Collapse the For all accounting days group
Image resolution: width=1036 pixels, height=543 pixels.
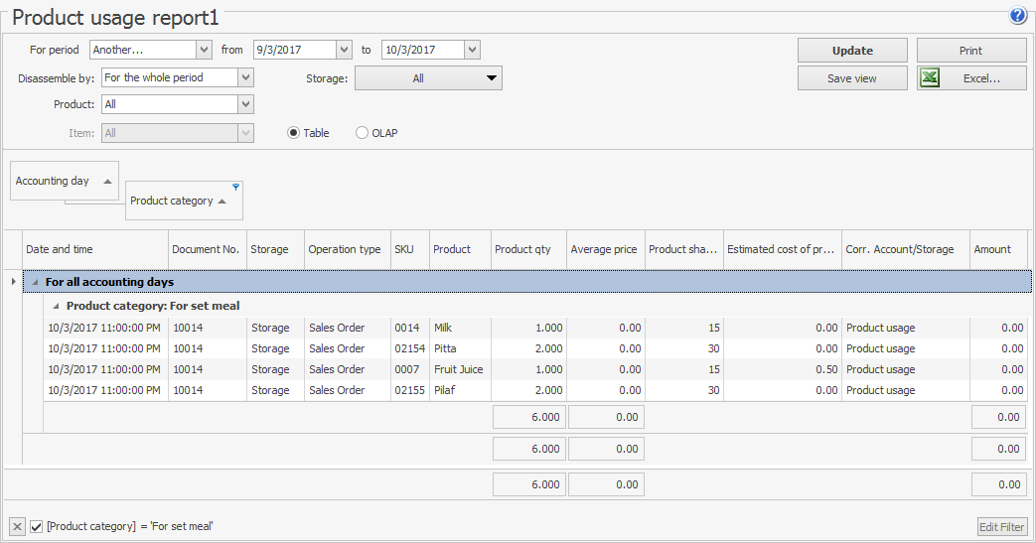point(35,283)
